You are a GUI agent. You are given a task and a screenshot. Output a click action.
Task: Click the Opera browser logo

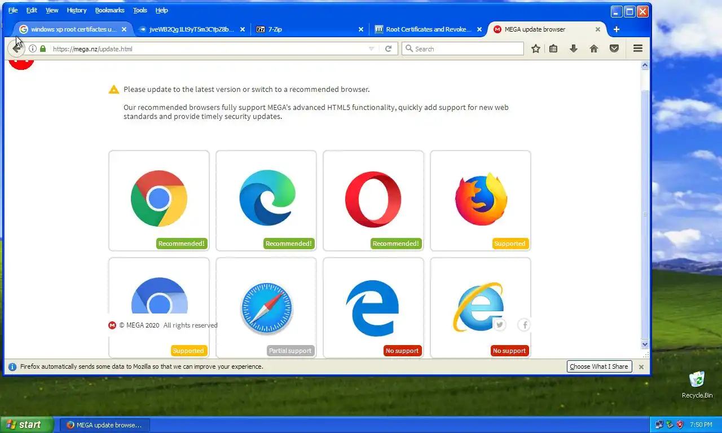click(373, 199)
